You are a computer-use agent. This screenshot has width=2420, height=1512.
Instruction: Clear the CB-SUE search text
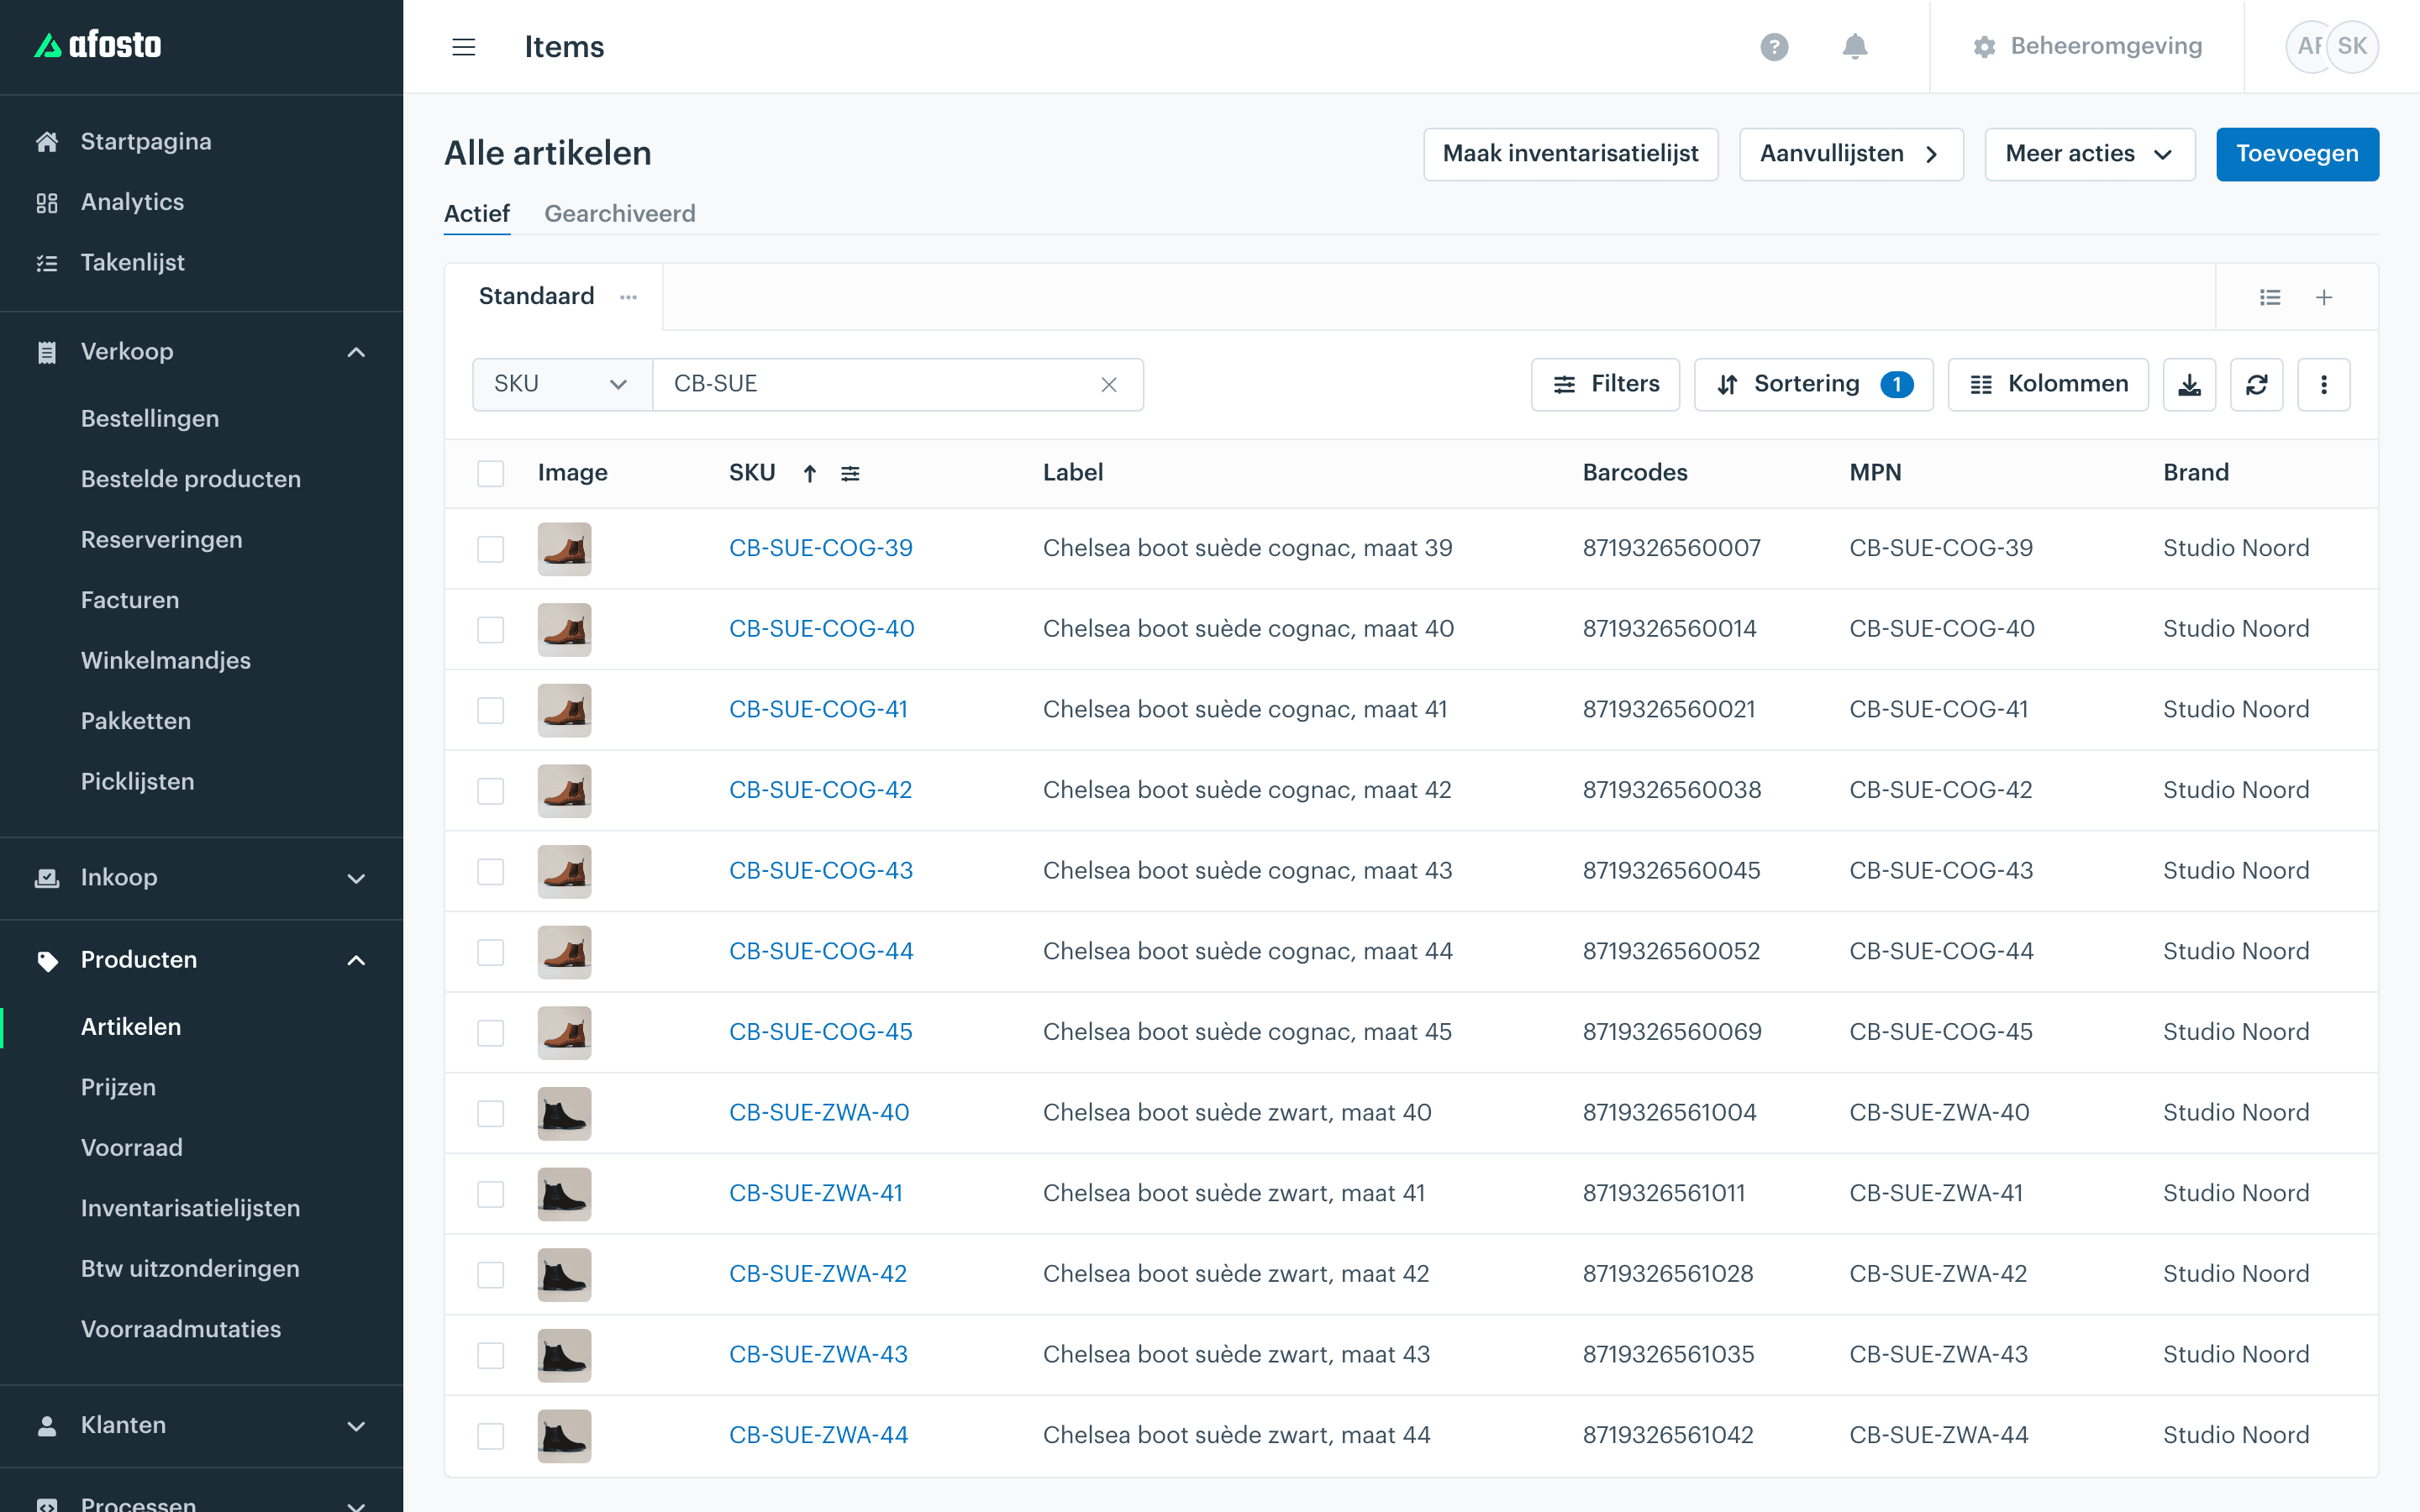(x=1108, y=385)
